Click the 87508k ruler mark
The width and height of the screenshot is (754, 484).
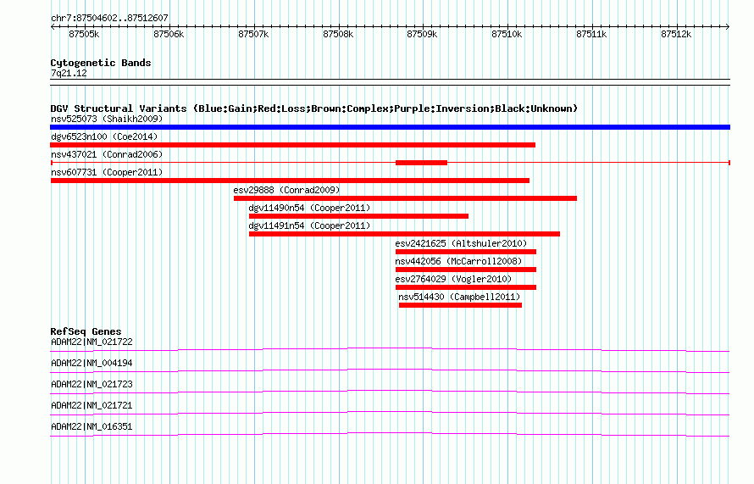(x=338, y=34)
